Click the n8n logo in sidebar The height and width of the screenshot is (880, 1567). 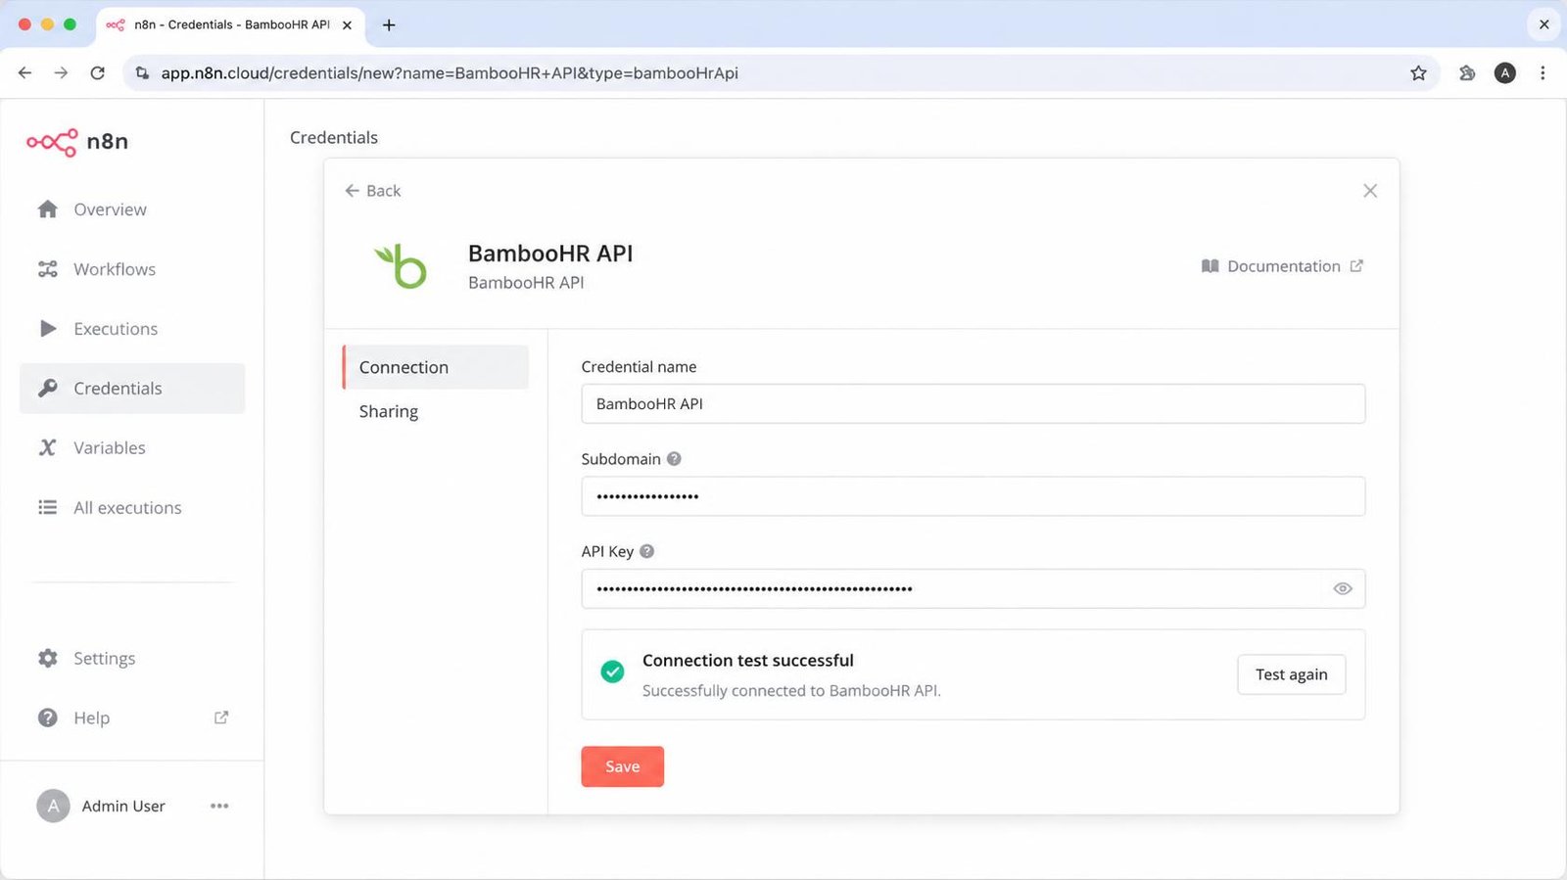[x=76, y=142]
